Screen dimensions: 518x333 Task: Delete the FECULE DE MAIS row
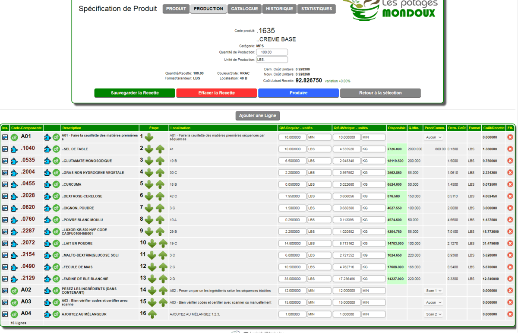510,267
